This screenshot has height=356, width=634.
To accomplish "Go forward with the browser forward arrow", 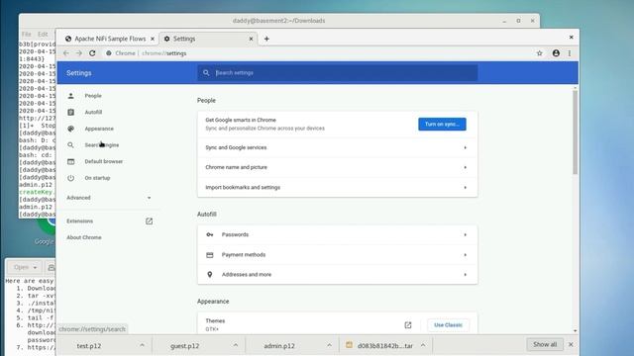I will pos(79,53).
